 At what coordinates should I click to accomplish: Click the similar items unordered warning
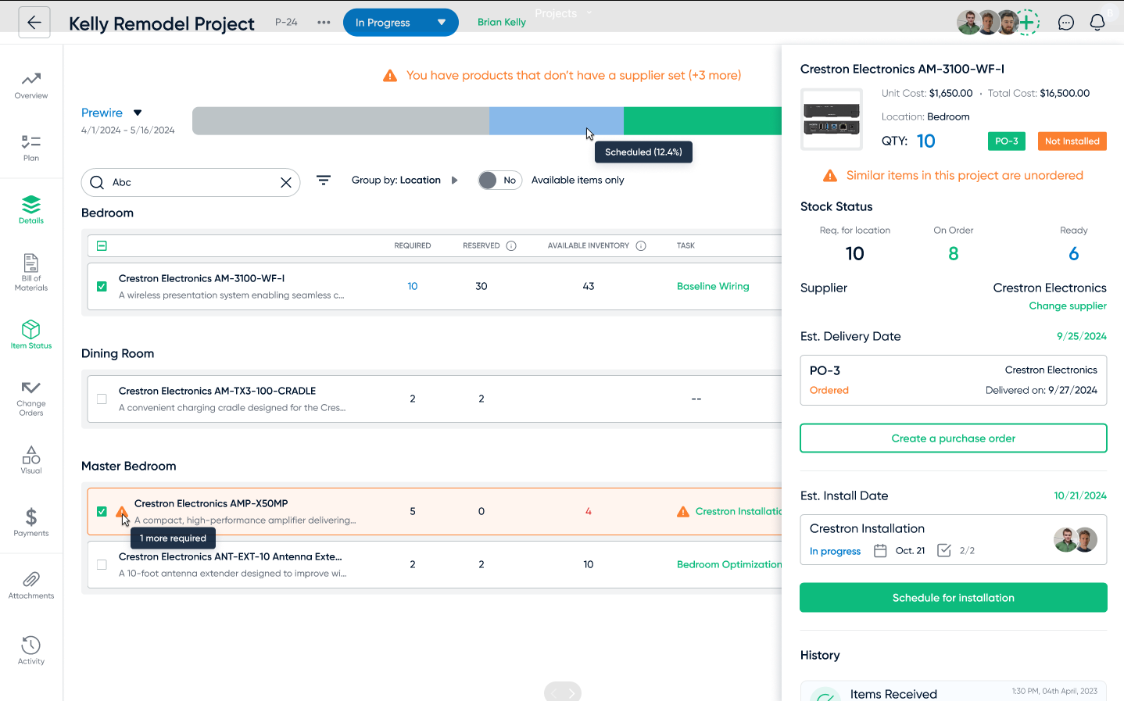click(954, 176)
